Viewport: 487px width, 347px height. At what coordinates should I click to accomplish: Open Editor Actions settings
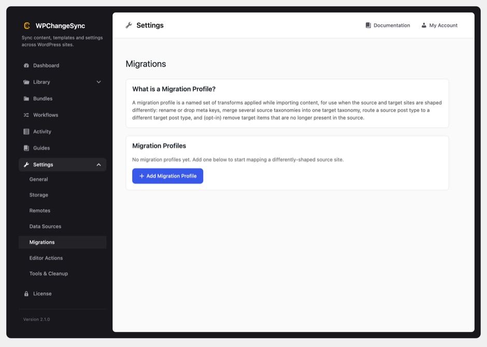62,258
